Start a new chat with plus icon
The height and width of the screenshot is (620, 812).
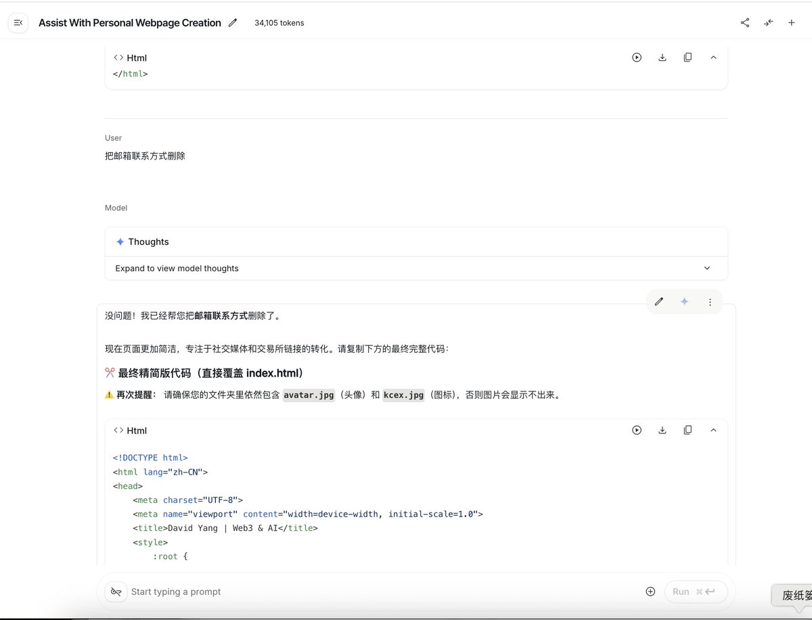coord(791,23)
